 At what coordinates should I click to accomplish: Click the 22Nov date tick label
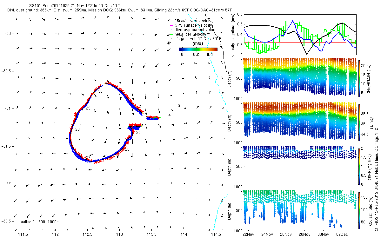(247, 235)
